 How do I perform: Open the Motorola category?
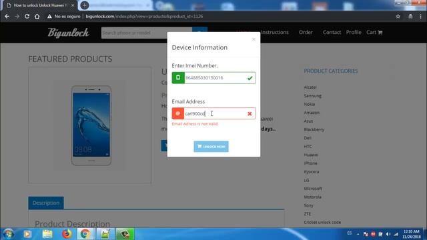313,197
